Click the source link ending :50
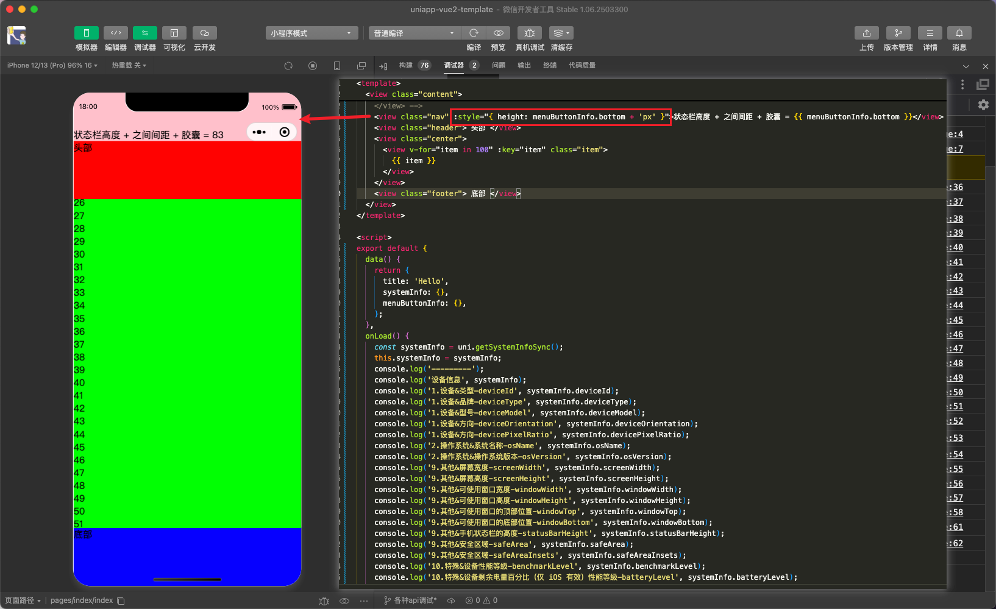 pos(955,392)
